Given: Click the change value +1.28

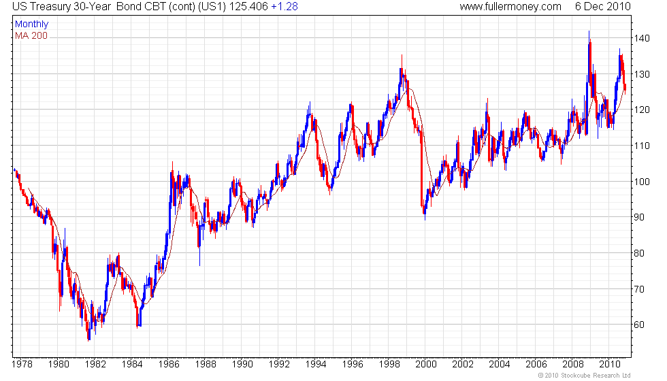Looking at the screenshot, I should click(x=284, y=7).
